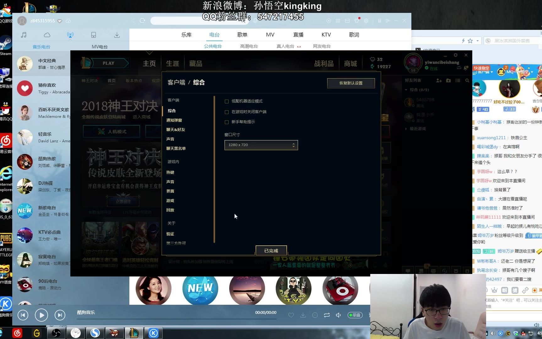The image size is (542, 339).
Task: Click the KuGou refresh icon
Action: 142,21
